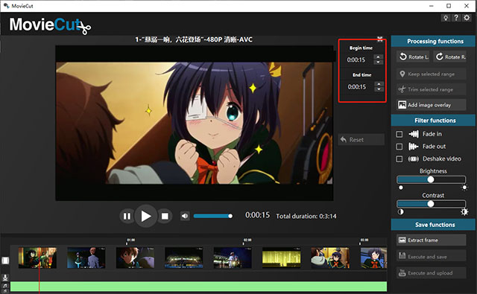Increase Begin time with the up arrow

pyautogui.click(x=378, y=57)
